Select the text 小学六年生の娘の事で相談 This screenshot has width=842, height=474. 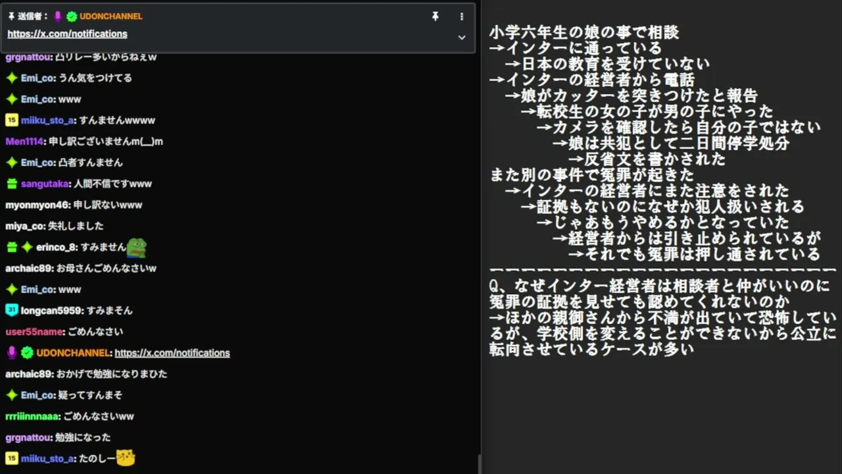click(x=584, y=32)
